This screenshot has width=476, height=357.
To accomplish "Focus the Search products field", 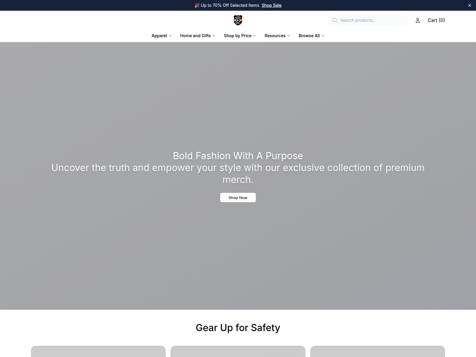I will pos(368,20).
